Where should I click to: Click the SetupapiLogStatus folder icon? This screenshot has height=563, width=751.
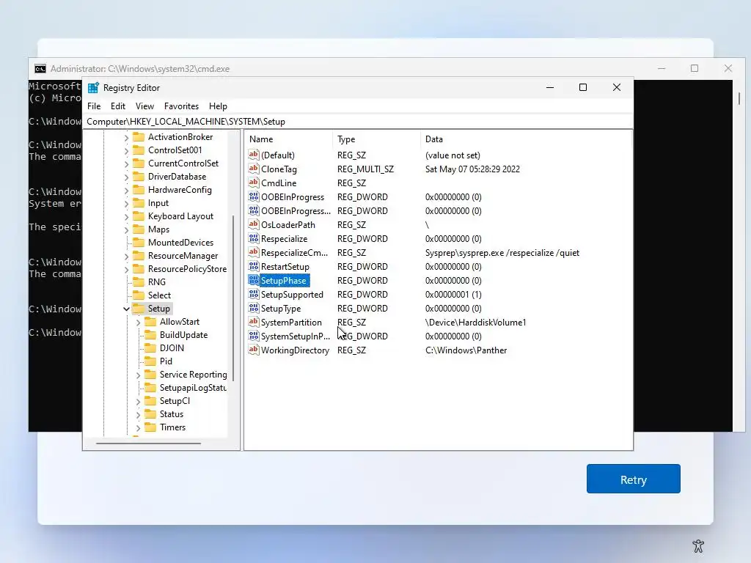150,388
